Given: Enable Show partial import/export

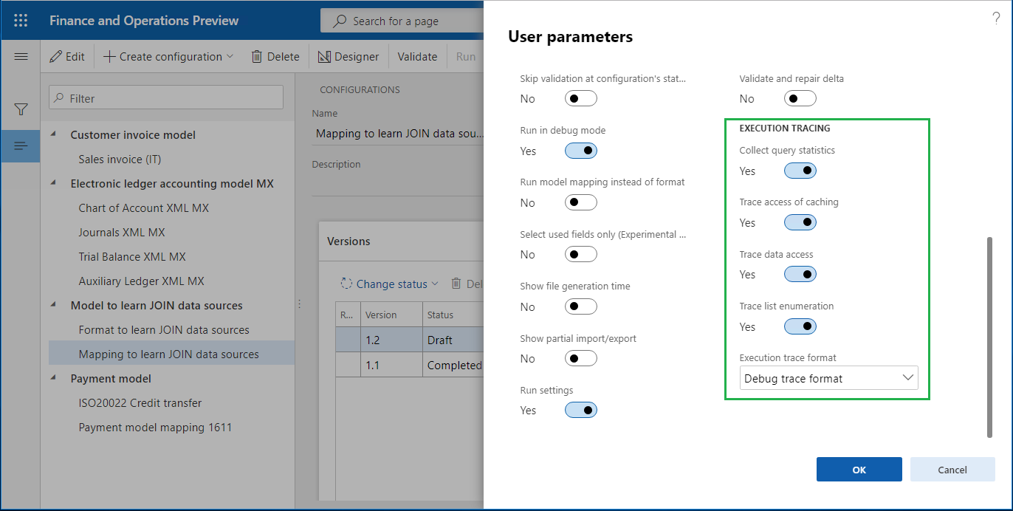Looking at the screenshot, I should (580, 358).
